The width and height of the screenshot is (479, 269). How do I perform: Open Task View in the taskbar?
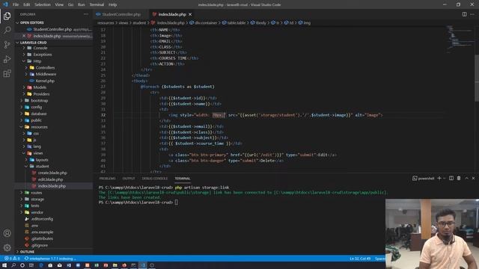(x=31, y=265)
